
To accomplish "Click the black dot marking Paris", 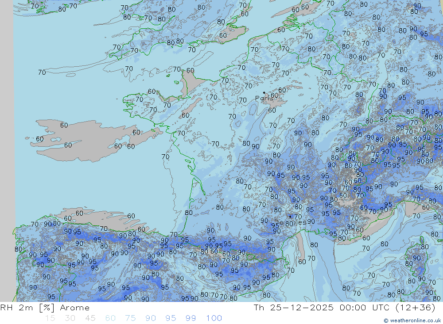I will coord(264,92).
